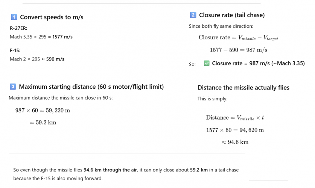Click bold "94.6 km through the air" text

[113, 170]
